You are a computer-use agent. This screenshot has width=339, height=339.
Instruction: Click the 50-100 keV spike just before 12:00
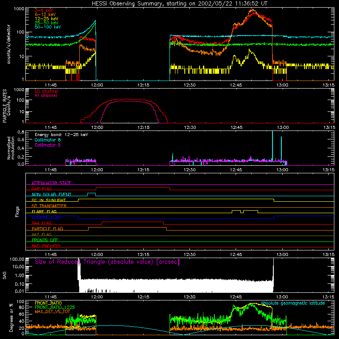(x=95, y=21)
